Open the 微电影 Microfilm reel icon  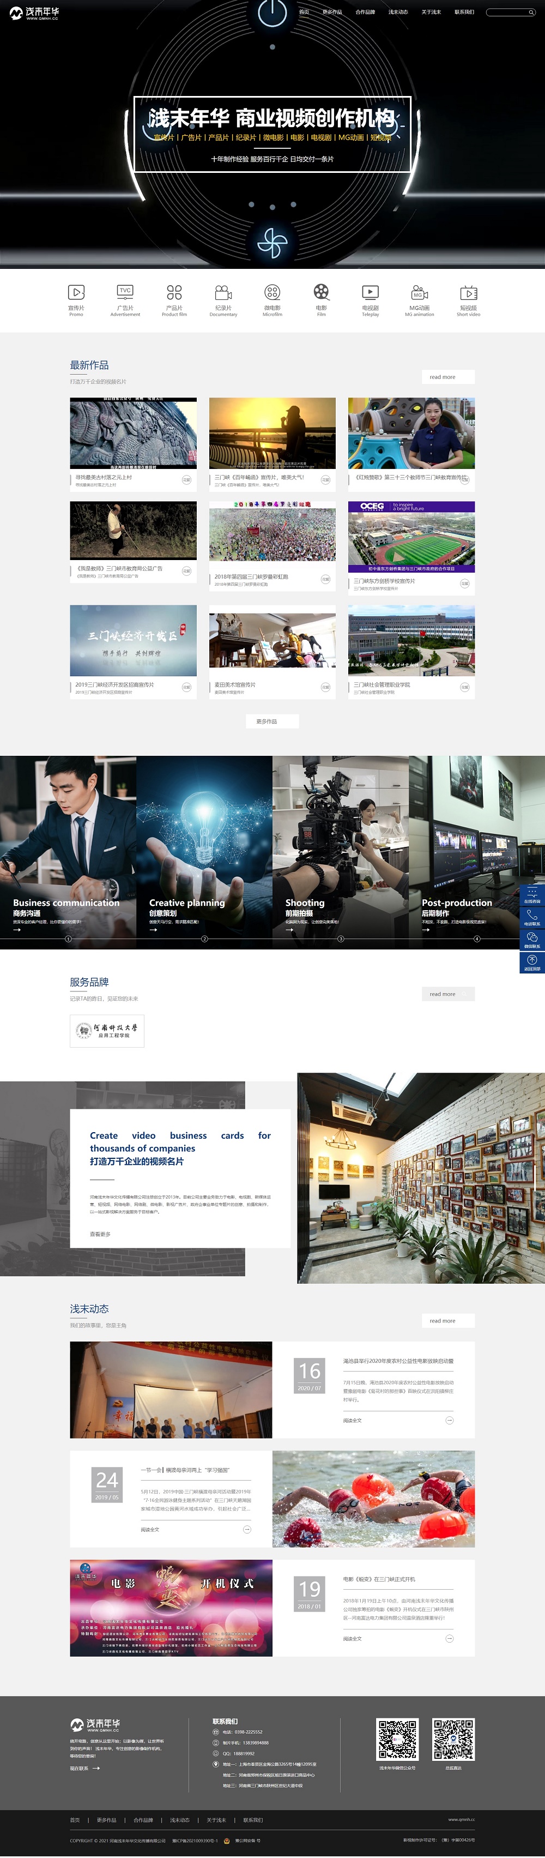coord(272,292)
